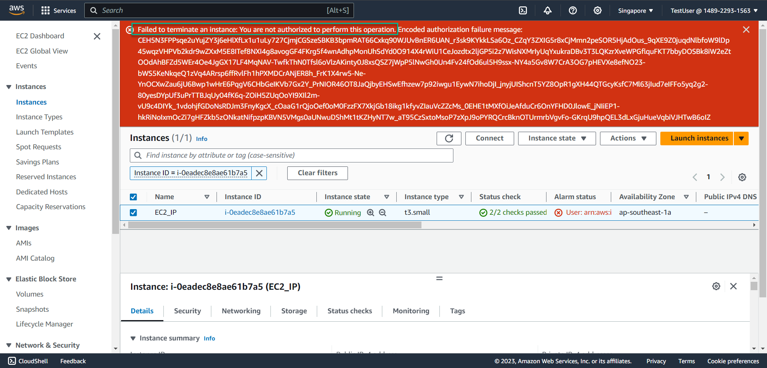Toggle select-all instances checkbox
The image size is (767, 368).
[133, 197]
